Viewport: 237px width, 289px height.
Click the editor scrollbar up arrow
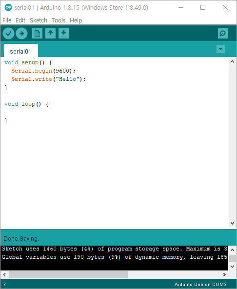click(x=233, y=61)
